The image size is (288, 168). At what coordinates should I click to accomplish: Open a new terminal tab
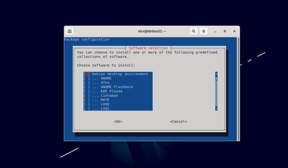[69, 31]
